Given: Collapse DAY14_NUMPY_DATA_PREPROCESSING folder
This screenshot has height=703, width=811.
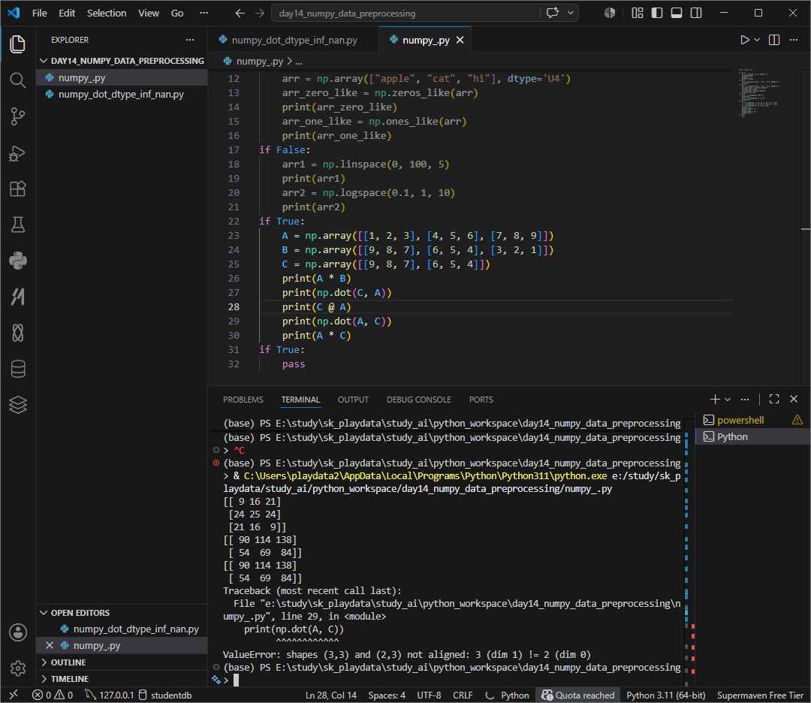Looking at the screenshot, I should 122,61.
